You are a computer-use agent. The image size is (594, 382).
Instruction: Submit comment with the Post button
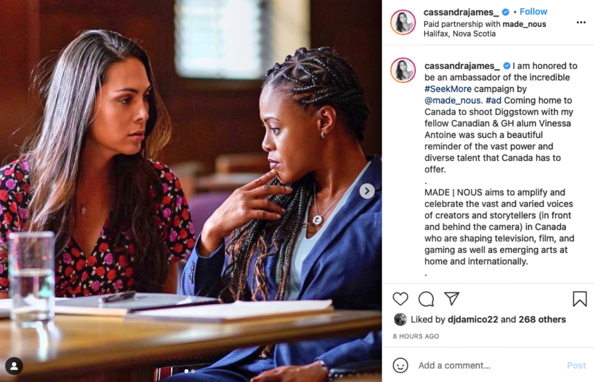coord(576,366)
